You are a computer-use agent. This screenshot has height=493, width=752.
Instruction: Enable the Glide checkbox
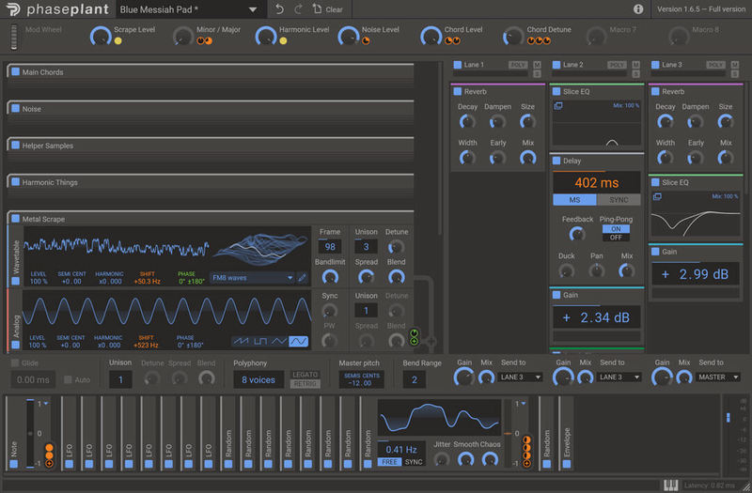[x=15, y=362]
